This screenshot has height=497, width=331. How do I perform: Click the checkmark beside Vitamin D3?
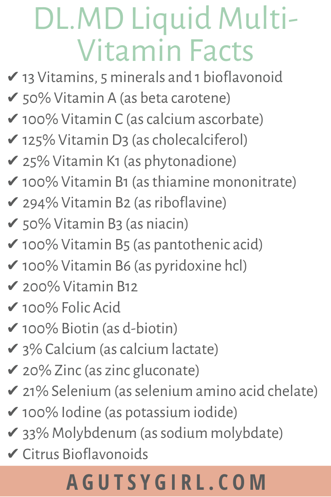pyautogui.click(x=12, y=139)
